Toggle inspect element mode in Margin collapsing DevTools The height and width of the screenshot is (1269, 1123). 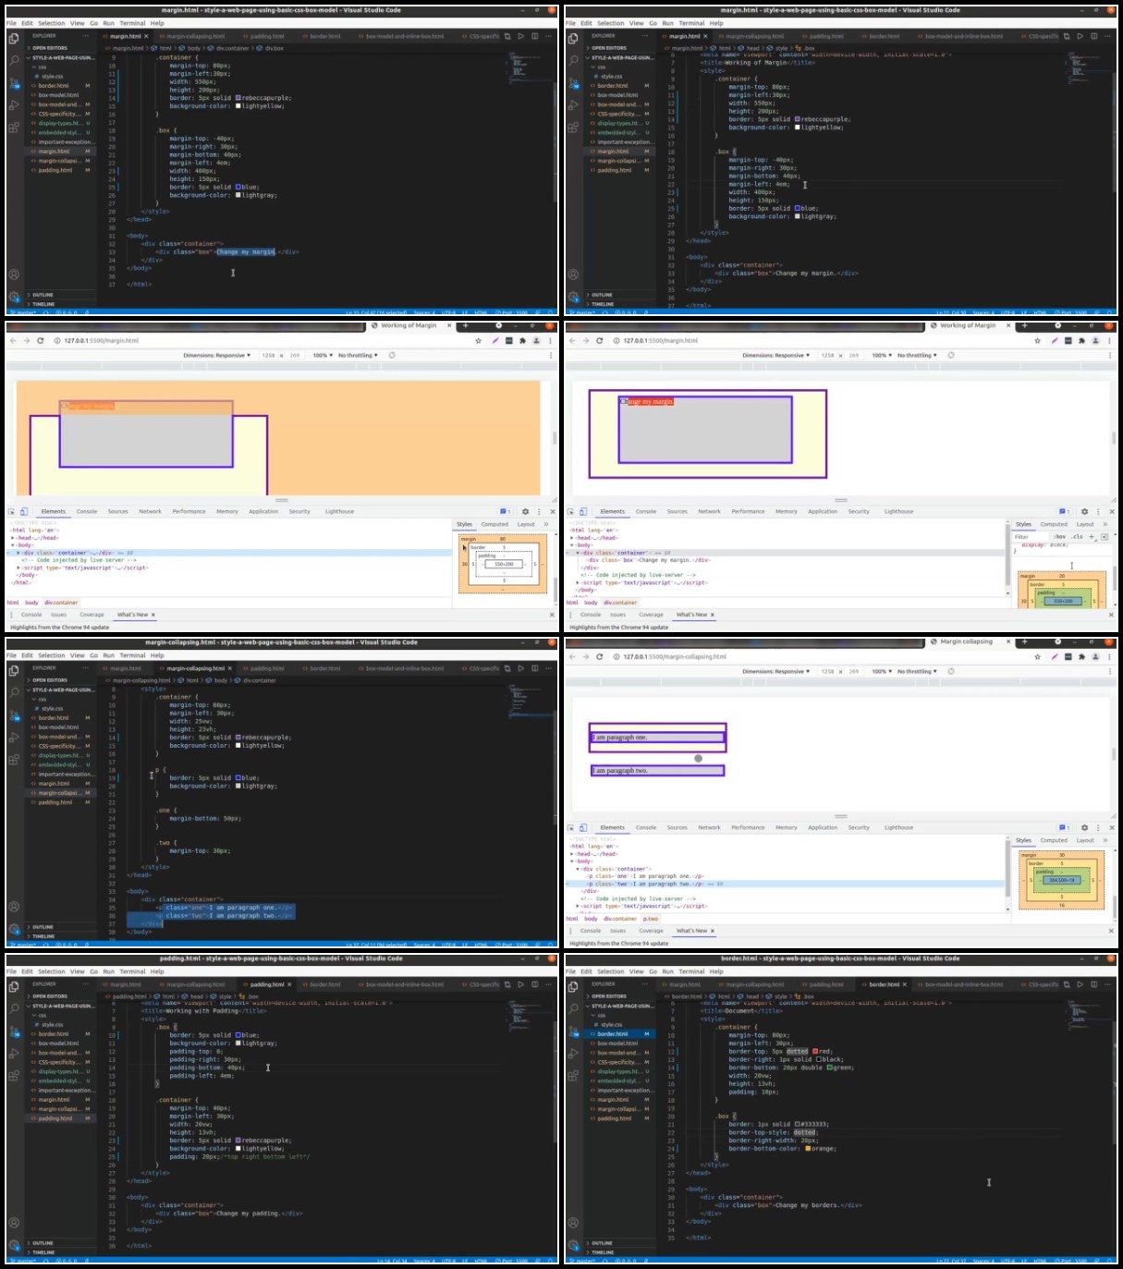pyautogui.click(x=572, y=827)
